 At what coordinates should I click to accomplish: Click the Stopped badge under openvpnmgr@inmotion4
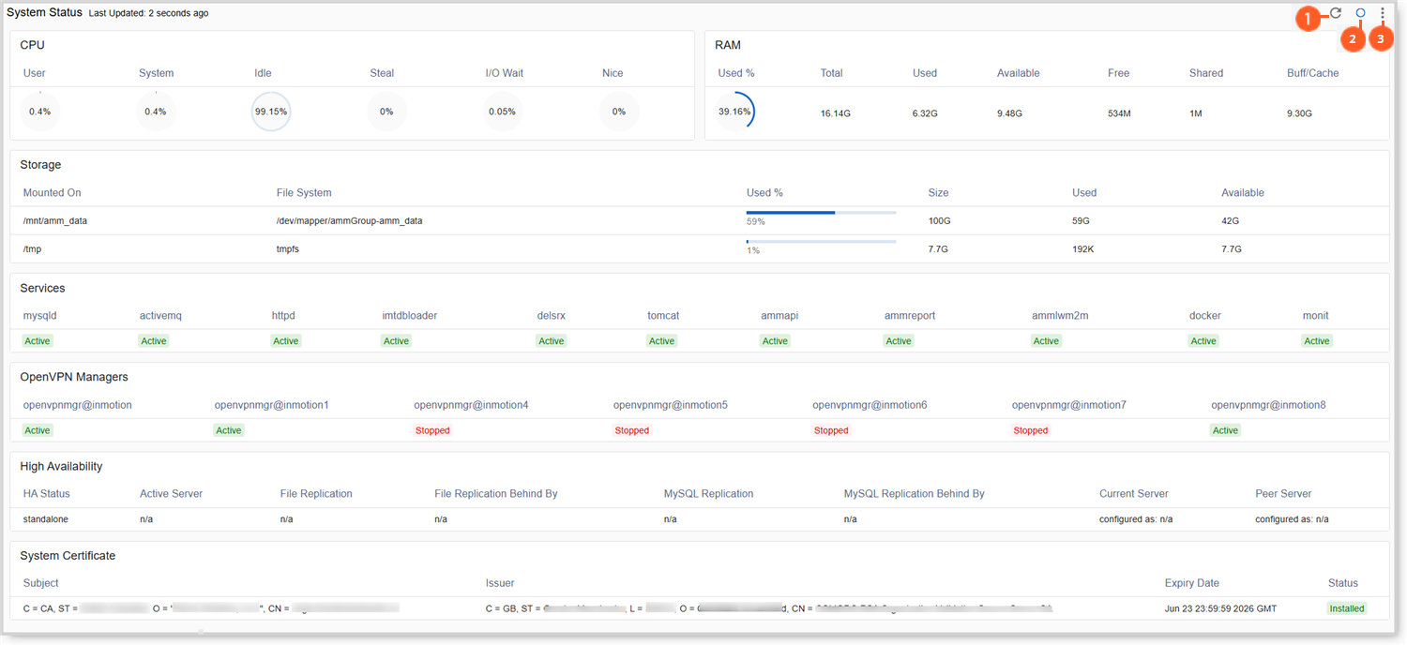[x=432, y=430]
